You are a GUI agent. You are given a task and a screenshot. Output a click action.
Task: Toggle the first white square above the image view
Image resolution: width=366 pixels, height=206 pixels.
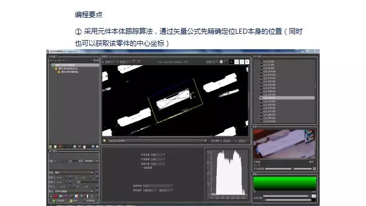[237, 62]
